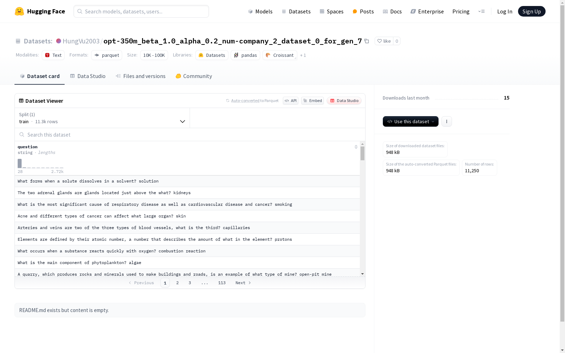Image resolution: width=565 pixels, height=353 pixels.
Task: Open the Pricing page
Action: point(461,11)
